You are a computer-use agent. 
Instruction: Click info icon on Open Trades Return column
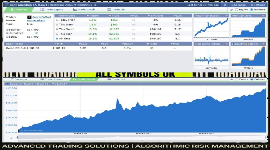coord(123,44)
